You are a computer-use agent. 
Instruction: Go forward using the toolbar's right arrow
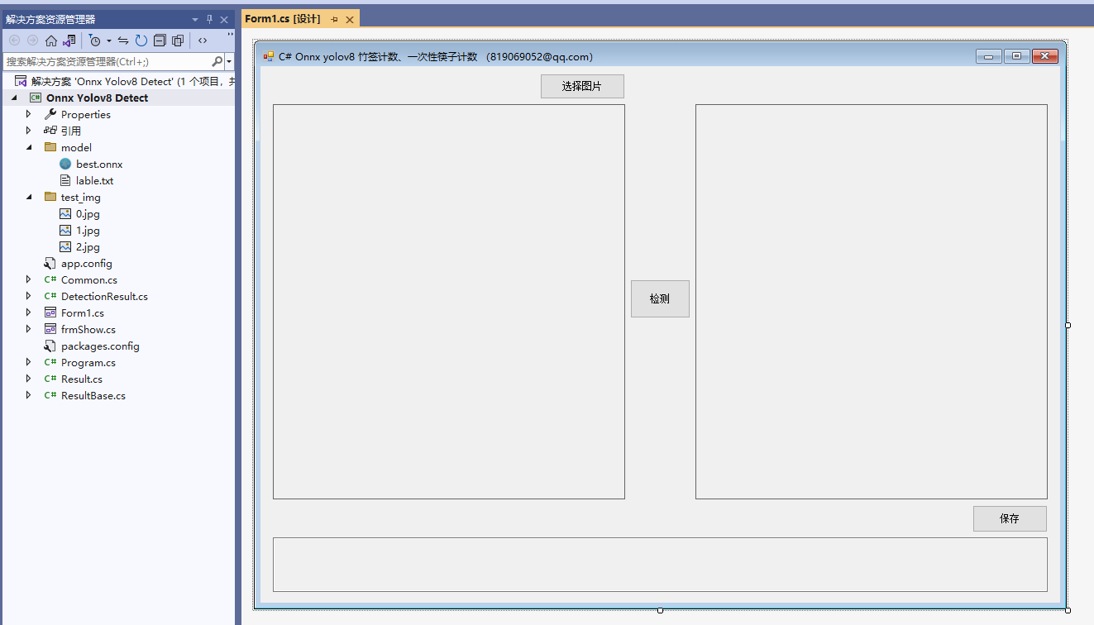click(32, 41)
